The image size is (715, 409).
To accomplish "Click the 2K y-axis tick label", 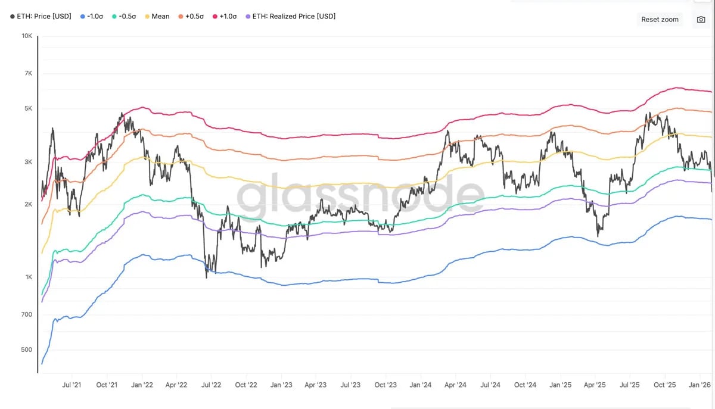I will [x=28, y=204].
